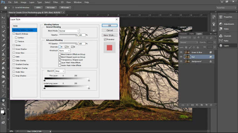Delete layer trash icon
The width and height of the screenshot is (238, 133).
211,105
